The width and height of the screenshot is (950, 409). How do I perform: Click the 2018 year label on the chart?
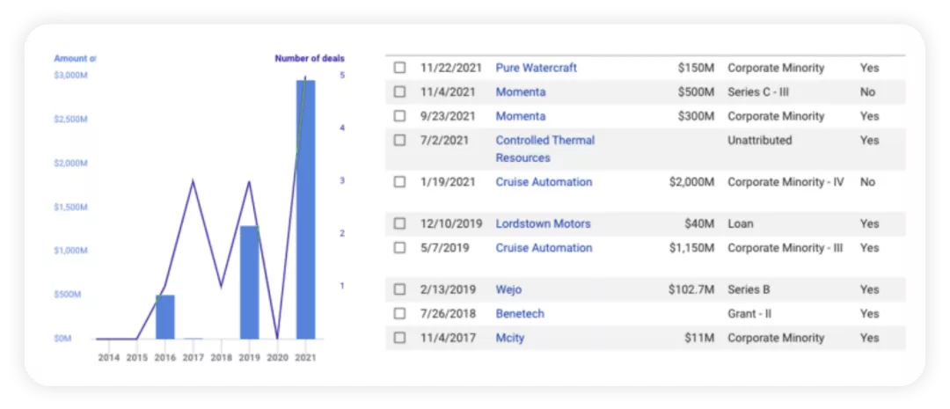click(222, 357)
